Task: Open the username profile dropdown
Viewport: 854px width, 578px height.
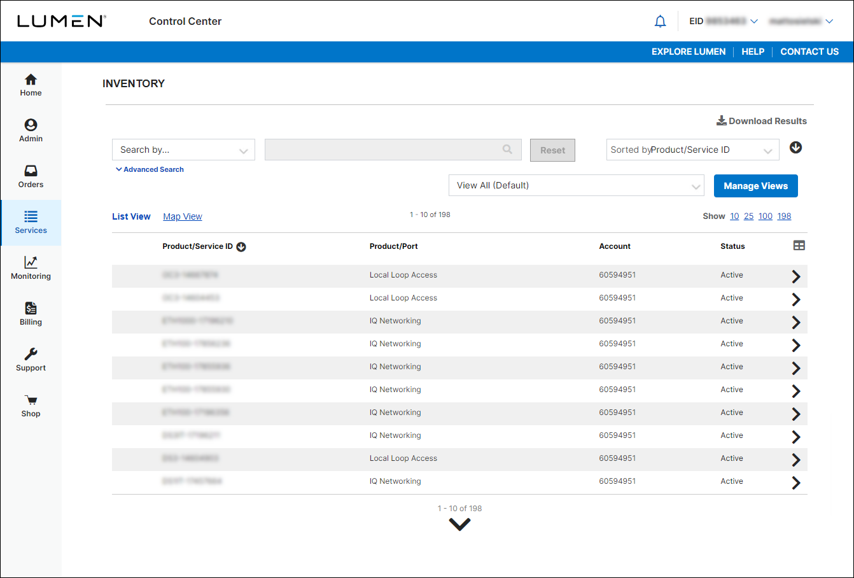Action: point(801,21)
